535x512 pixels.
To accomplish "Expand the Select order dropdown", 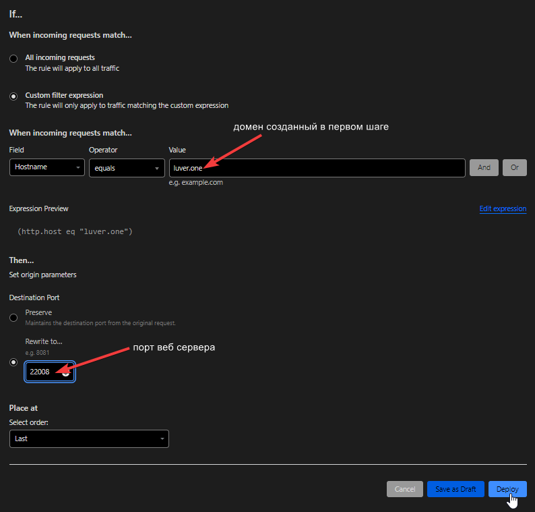I will (x=88, y=438).
